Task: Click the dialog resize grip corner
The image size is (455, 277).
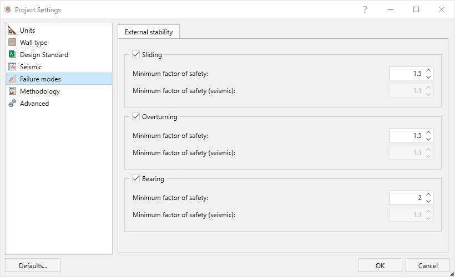Action: tap(452, 274)
